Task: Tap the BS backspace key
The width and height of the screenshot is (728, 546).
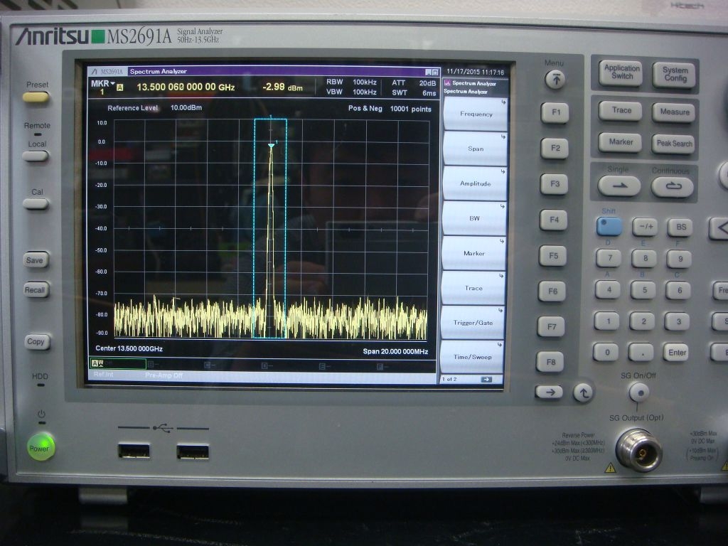Action: pos(680,227)
